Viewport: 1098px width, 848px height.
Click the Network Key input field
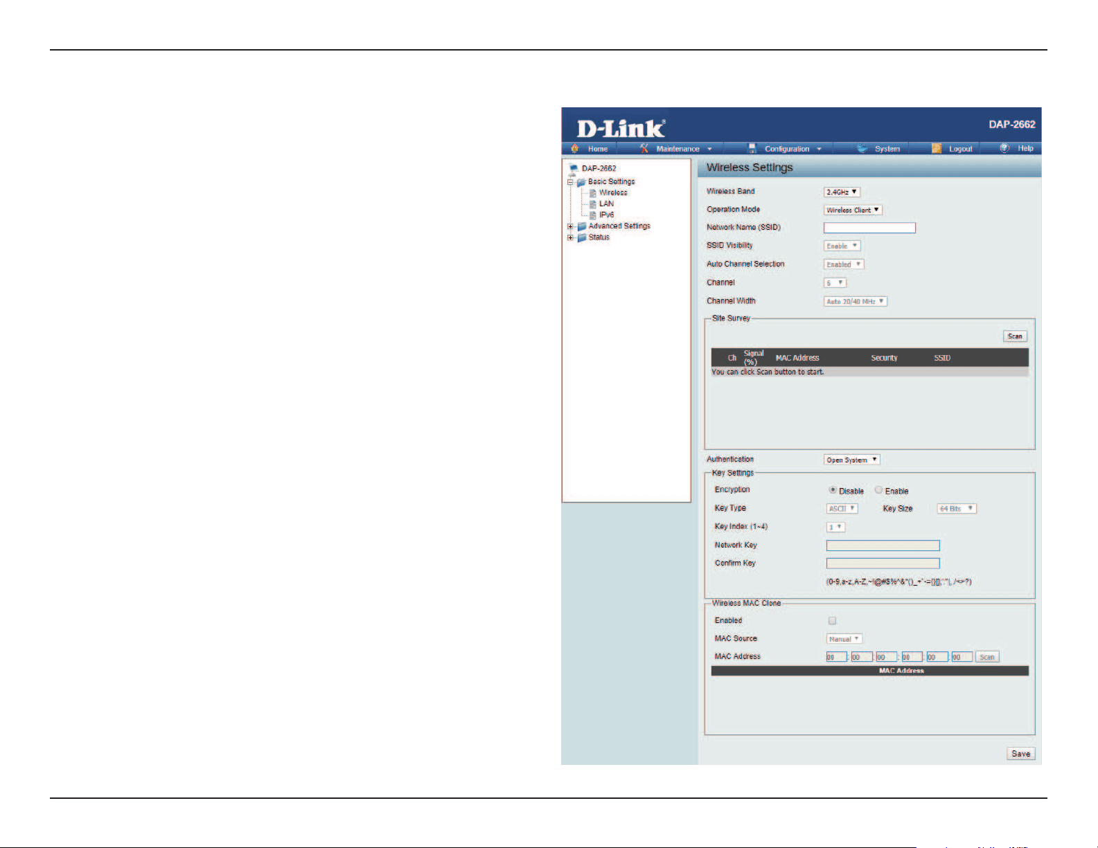tap(883, 545)
